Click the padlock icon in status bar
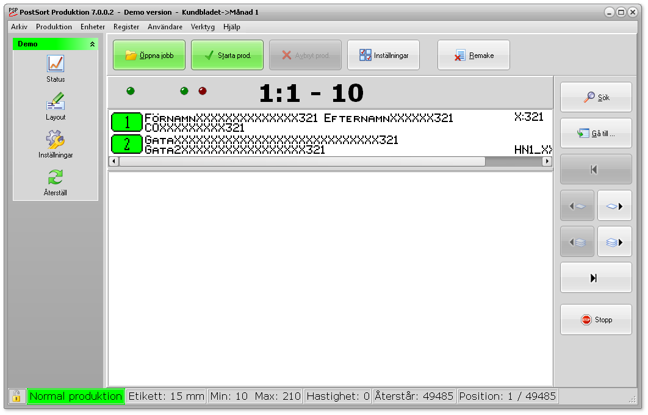The image size is (648, 415). point(16,397)
